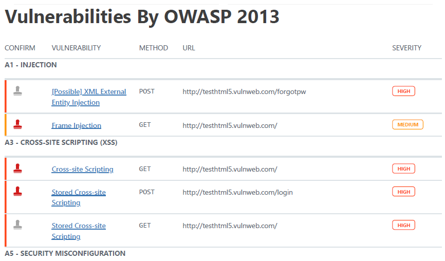Click URL in the Cross-site Scripting GET row
This screenshot has width=445, height=261.
pos(230,170)
